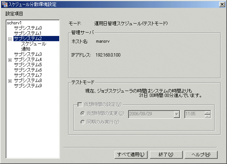Select サブシステム8 in the tree
Screen dimensions: 227x164
point(28,81)
